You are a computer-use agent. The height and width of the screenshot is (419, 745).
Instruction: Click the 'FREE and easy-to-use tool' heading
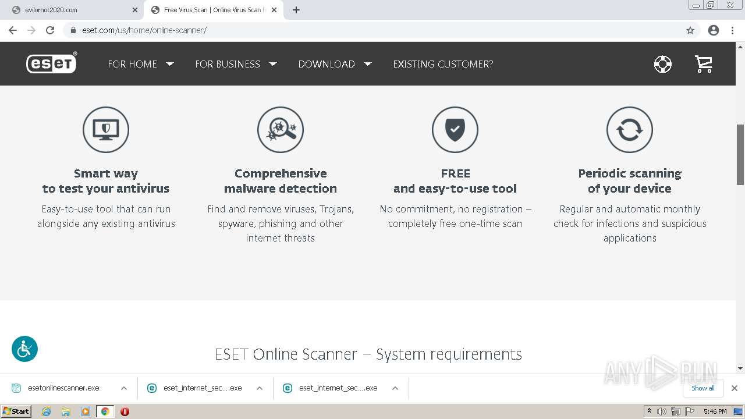(x=455, y=181)
